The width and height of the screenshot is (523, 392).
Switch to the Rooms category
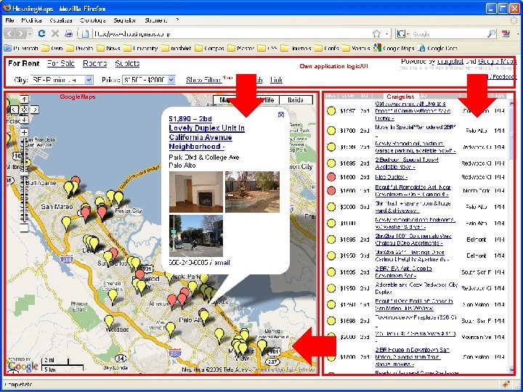[x=94, y=63]
